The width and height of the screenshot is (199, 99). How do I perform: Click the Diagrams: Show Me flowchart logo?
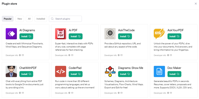pos(110,71)
